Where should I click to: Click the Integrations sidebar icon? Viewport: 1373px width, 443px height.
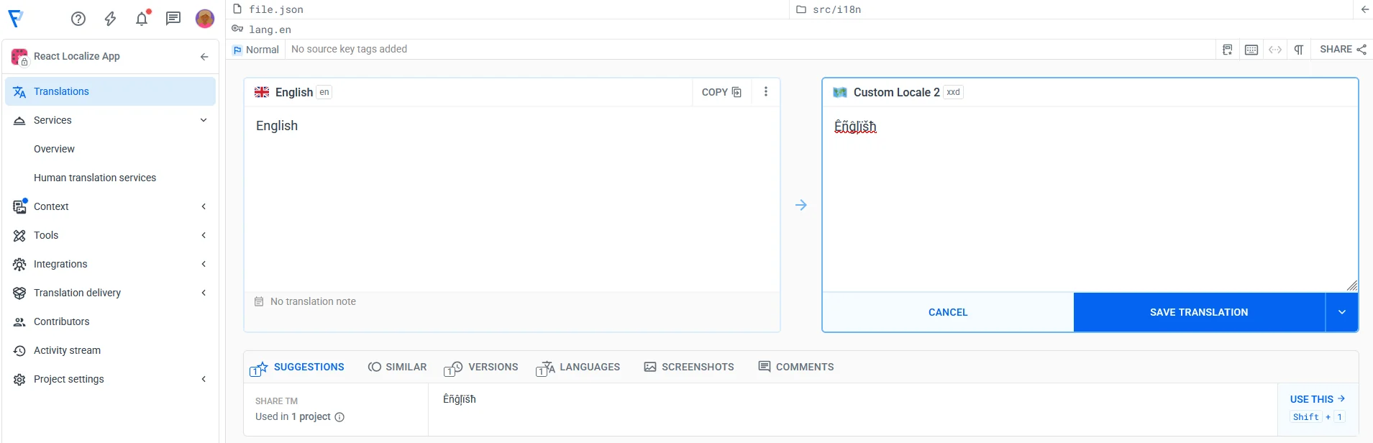pyautogui.click(x=19, y=264)
